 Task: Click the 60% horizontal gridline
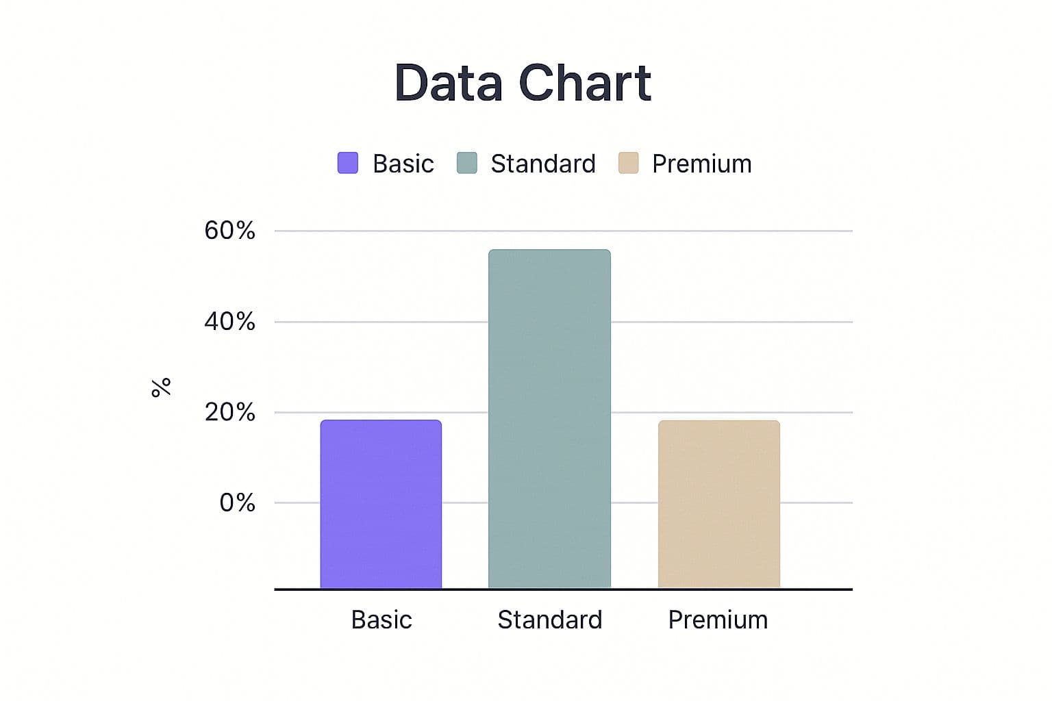pyautogui.click(x=733, y=231)
